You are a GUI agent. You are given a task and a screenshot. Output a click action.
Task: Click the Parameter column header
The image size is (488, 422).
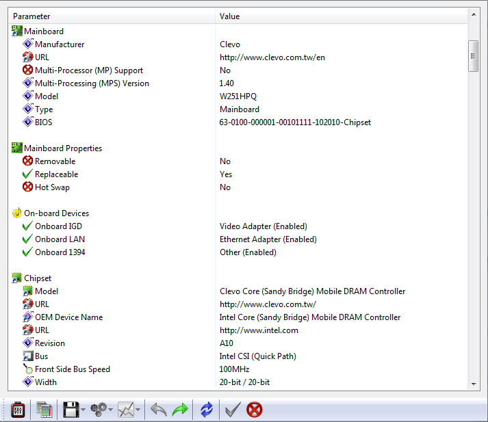click(112, 16)
